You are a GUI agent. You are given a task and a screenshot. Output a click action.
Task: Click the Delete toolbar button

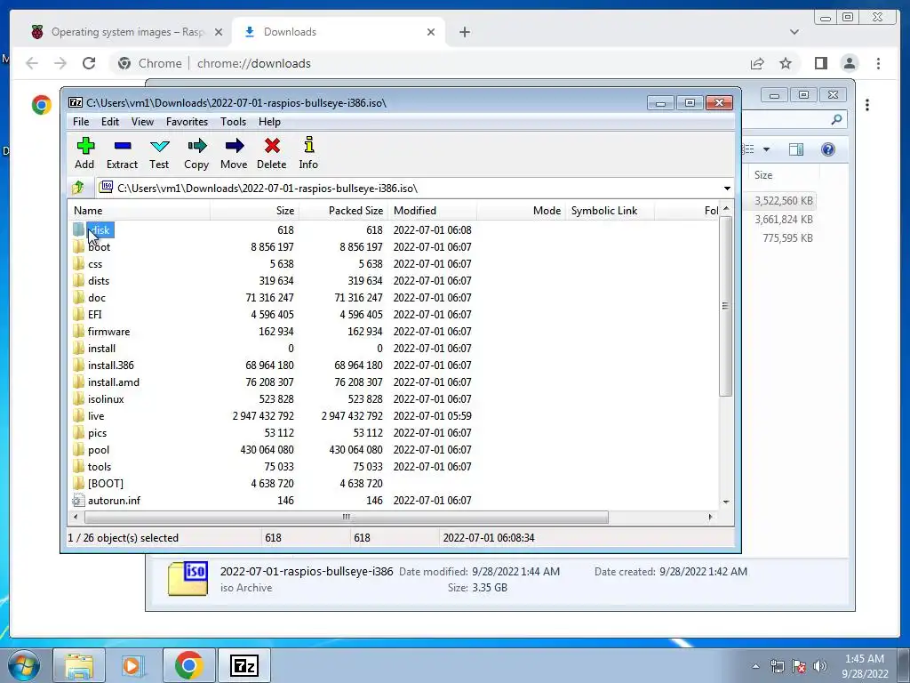pyautogui.click(x=272, y=153)
